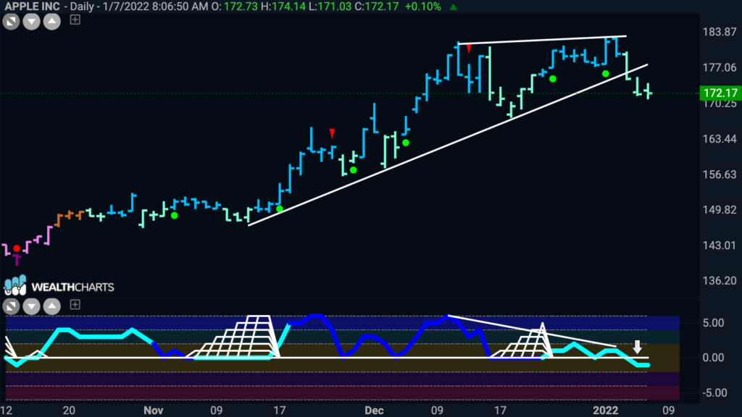The width and height of the screenshot is (742, 417).
Task: Click the 5.00 indicator axis label
Action: point(714,323)
